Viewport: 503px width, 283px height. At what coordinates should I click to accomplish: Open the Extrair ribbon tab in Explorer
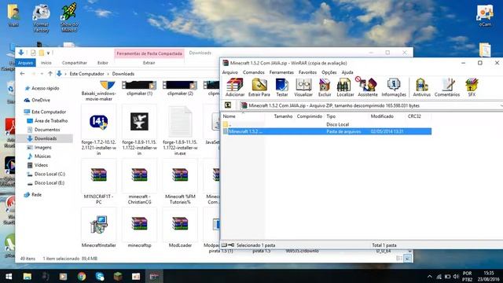click(x=149, y=63)
